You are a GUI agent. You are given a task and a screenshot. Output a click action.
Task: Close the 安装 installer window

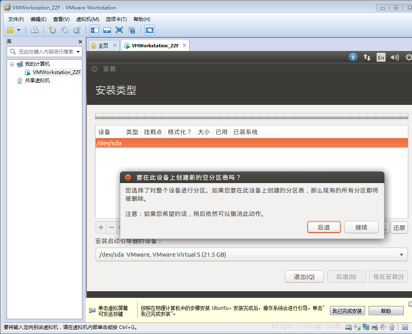coord(95,69)
